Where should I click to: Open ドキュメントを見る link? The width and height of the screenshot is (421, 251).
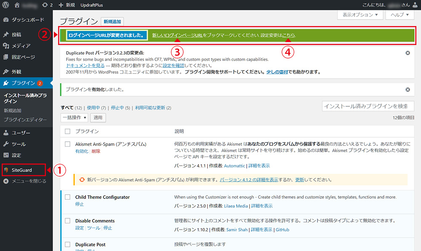click(x=85, y=66)
